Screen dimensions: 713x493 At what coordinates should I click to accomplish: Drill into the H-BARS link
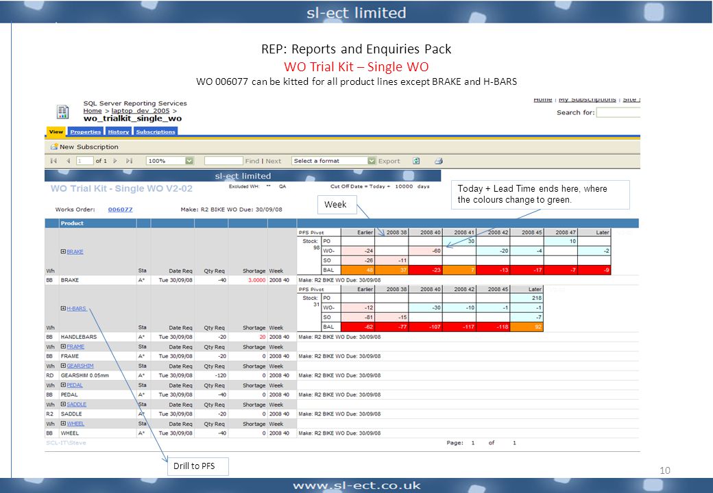pyautogui.click(x=76, y=308)
